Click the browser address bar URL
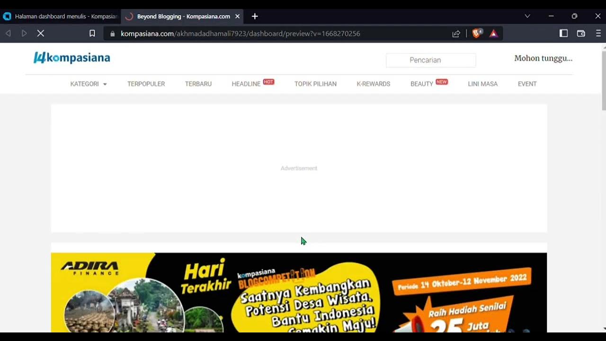The width and height of the screenshot is (606, 341). point(241,34)
